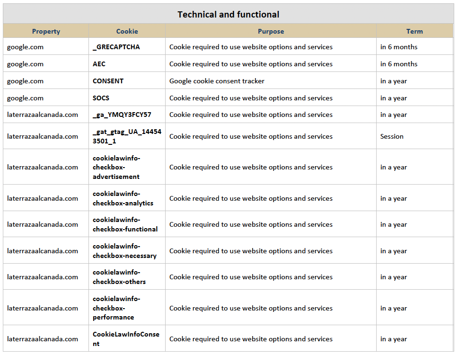
Task: Click cookielawinfo-checkbox-necessary cookie name
Action: (x=125, y=251)
